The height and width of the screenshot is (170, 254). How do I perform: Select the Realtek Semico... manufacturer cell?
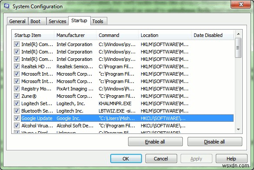[75, 67]
